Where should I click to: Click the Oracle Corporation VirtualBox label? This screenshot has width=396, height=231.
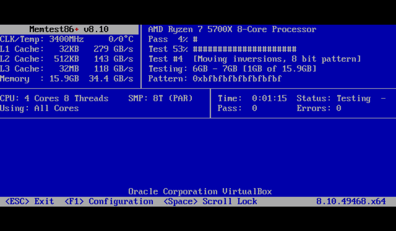[x=200, y=192]
